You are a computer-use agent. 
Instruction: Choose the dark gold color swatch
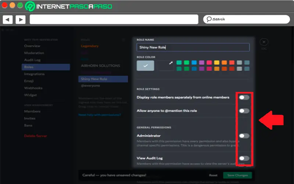217,69
